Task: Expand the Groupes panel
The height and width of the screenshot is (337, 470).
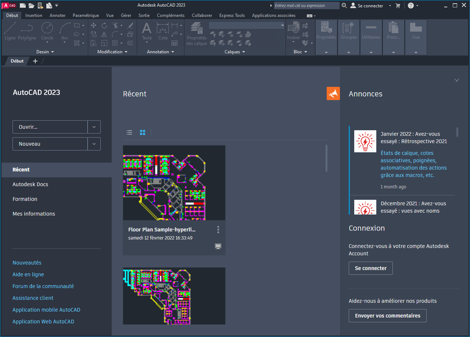Action: (349, 53)
